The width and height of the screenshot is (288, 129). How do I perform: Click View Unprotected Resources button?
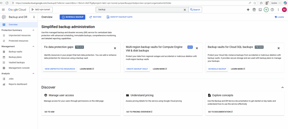pyautogui.click(x=60, y=69)
